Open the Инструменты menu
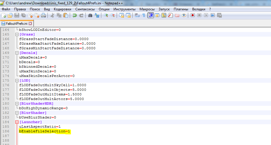 124,9
